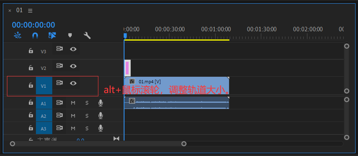The image size is (358, 156).
Task: Select the 01 sequence tab
Action: (20, 10)
